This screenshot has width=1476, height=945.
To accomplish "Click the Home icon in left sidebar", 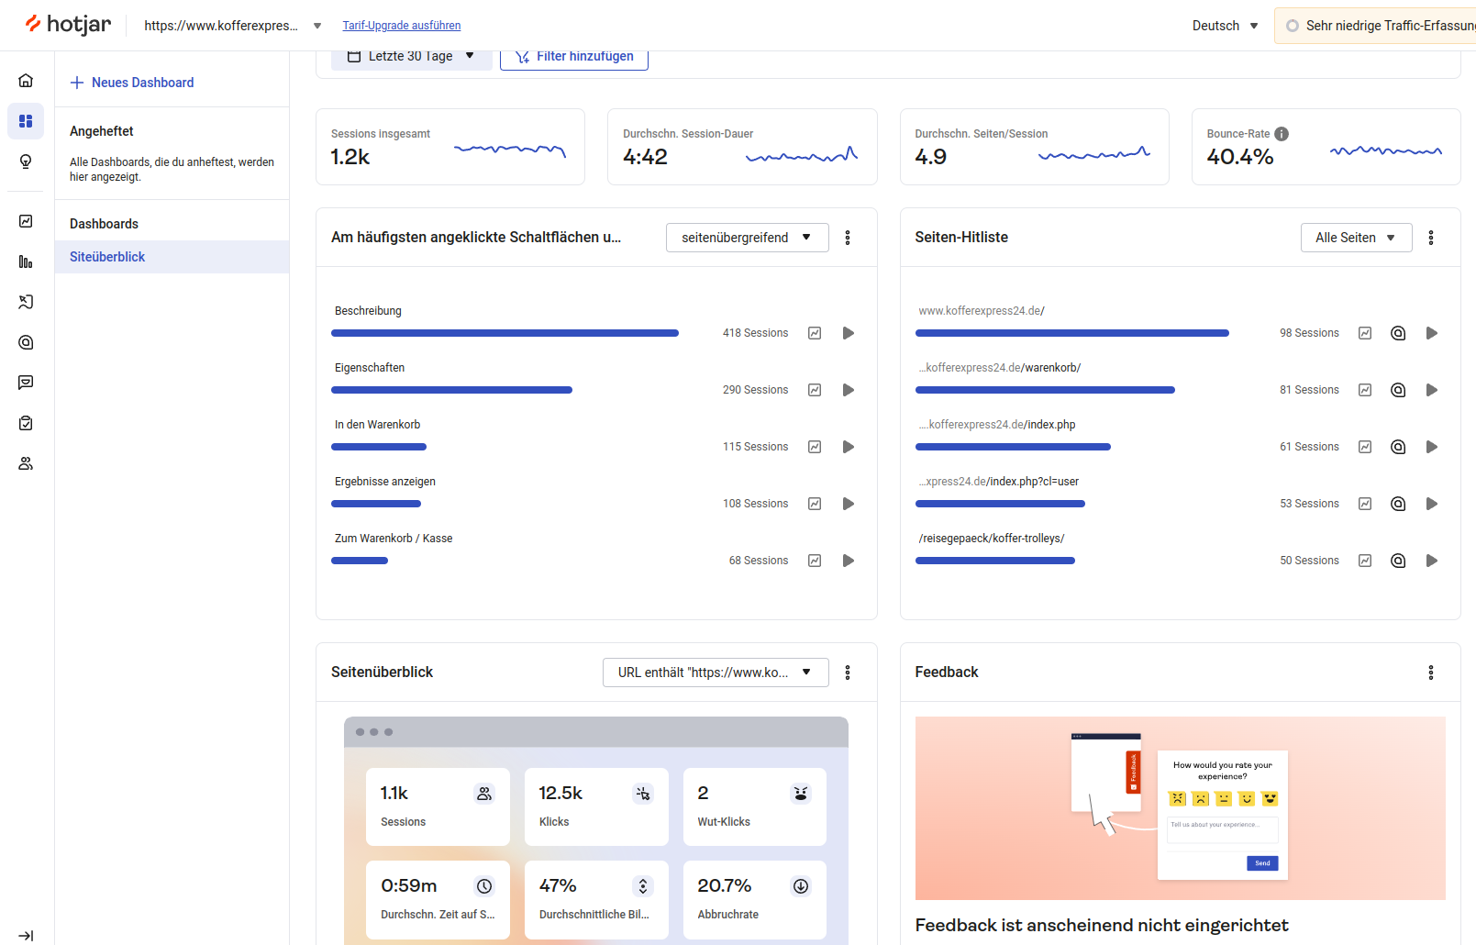I will tap(26, 81).
